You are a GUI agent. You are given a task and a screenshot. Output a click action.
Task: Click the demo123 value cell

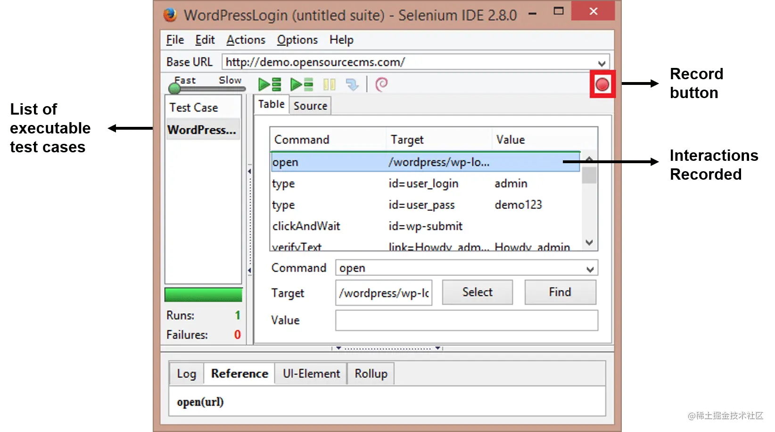[x=518, y=205]
